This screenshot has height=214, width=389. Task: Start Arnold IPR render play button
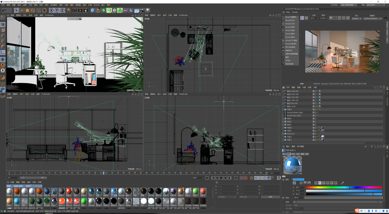pos(302,18)
